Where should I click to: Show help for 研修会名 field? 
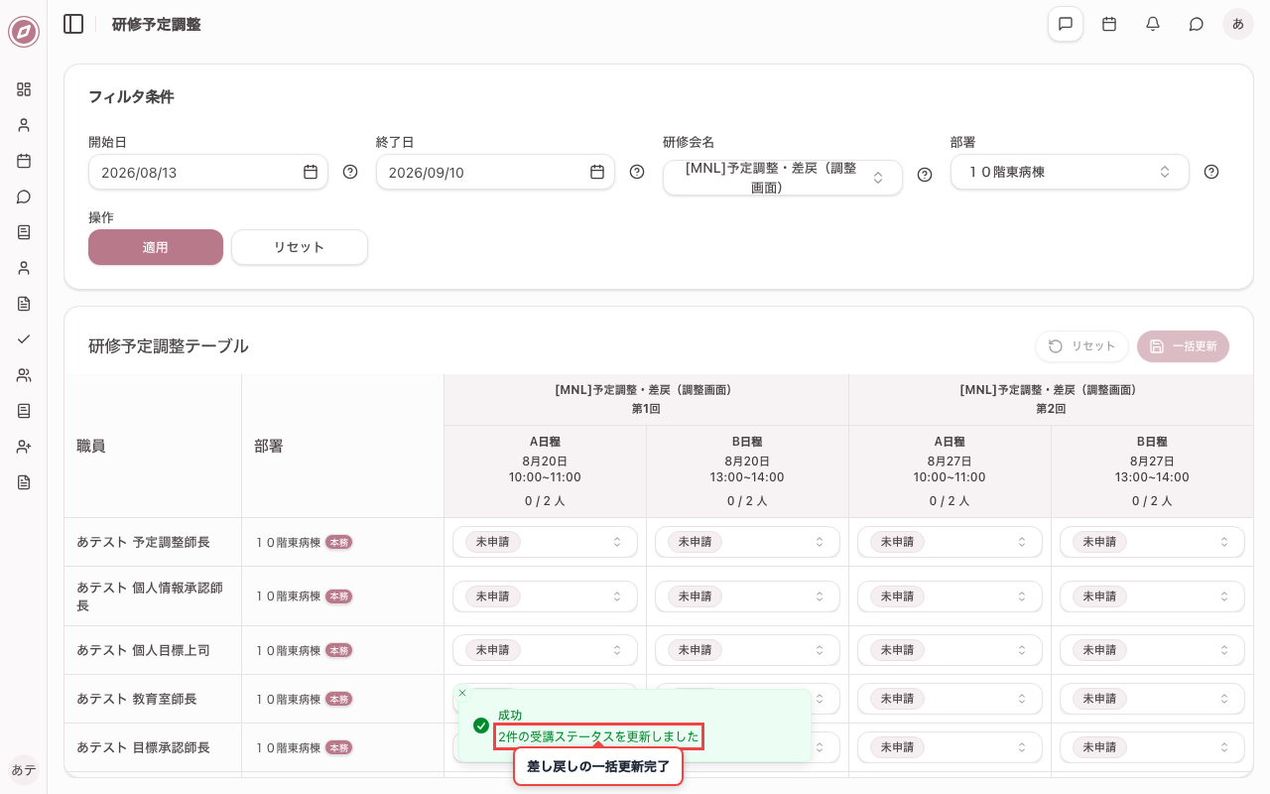925,175
